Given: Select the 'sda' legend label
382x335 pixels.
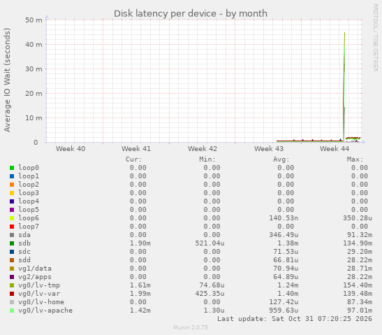Looking at the screenshot, I should [x=24, y=235].
